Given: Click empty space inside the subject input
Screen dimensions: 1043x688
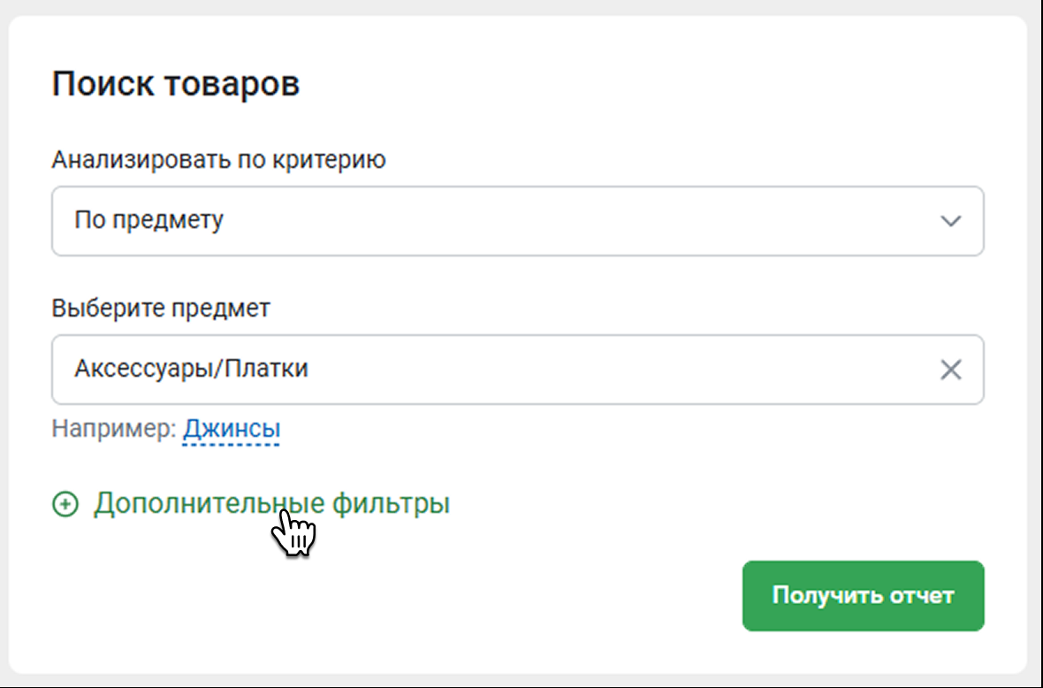Looking at the screenshot, I should (x=619, y=370).
